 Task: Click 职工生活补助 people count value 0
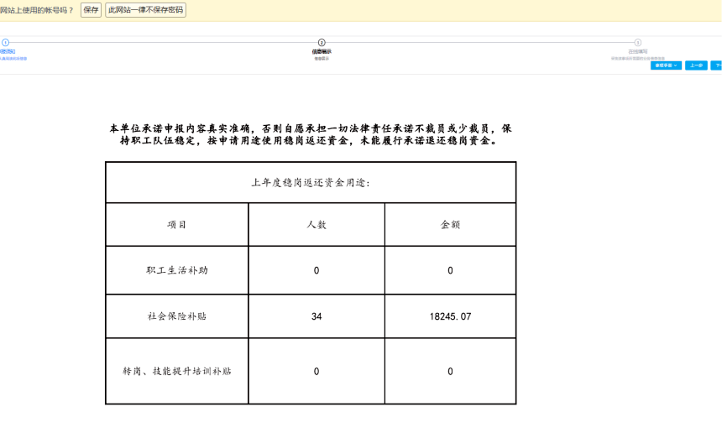point(317,270)
